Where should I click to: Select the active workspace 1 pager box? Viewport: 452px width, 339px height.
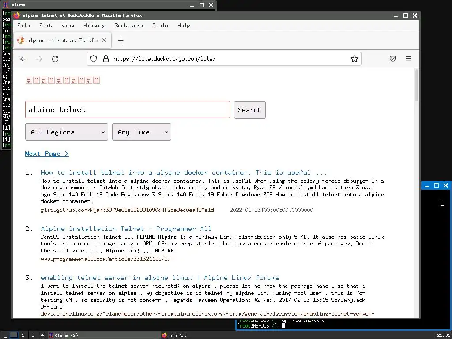click(x=14, y=335)
